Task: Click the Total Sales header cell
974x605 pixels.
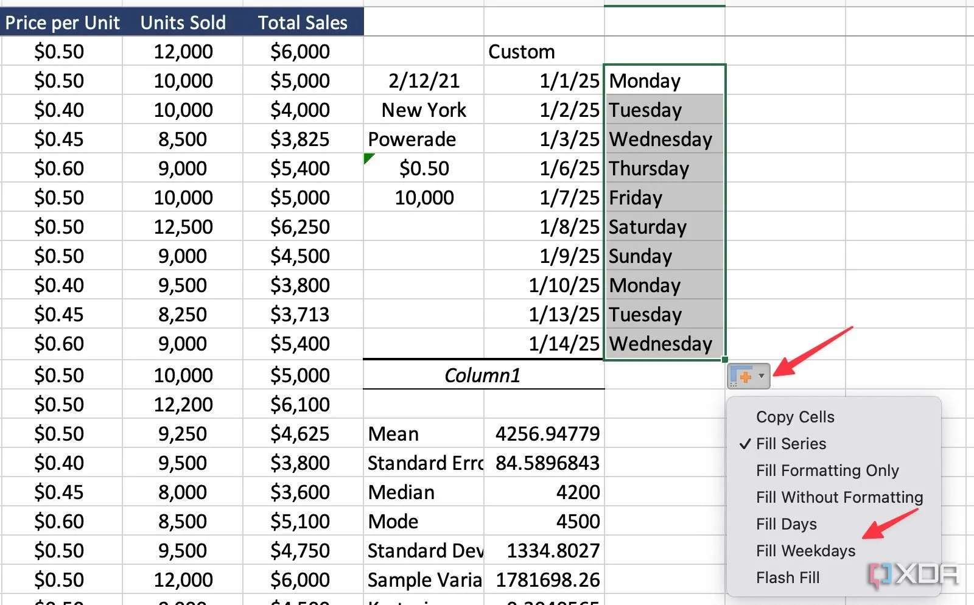Action: pyautogui.click(x=303, y=23)
